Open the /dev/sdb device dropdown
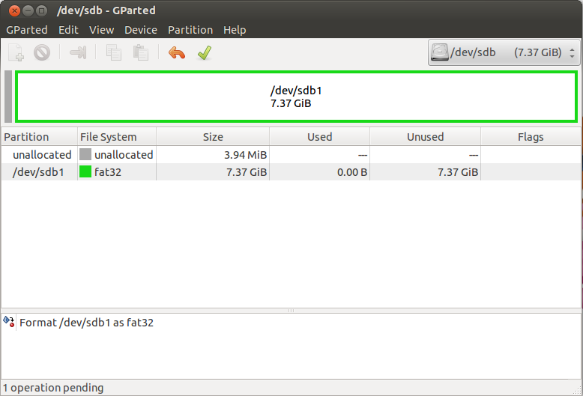This screenshot has width=583, height=396. (504, 52)
